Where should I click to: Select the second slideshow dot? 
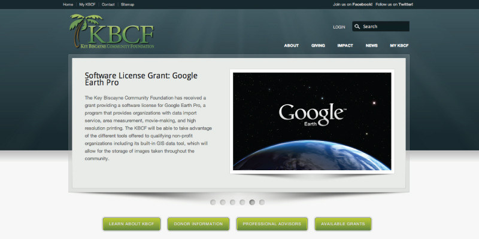point(223,202)
